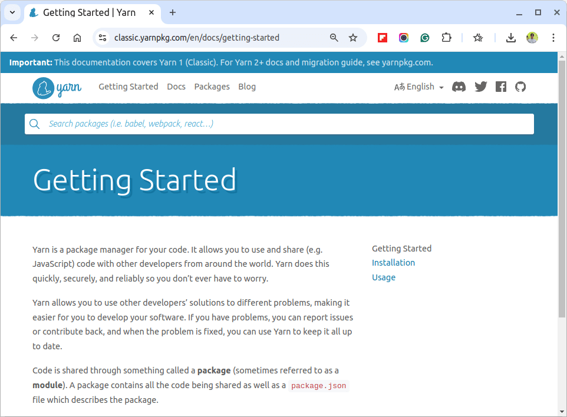The image size is (567, 417).
Task: Click the scrollbar down arrow
Action: [562, 412]
